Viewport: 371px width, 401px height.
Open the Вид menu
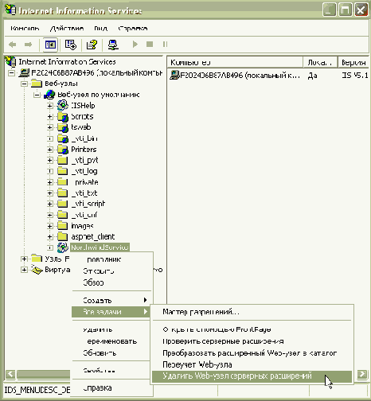[x=100, y=28]
